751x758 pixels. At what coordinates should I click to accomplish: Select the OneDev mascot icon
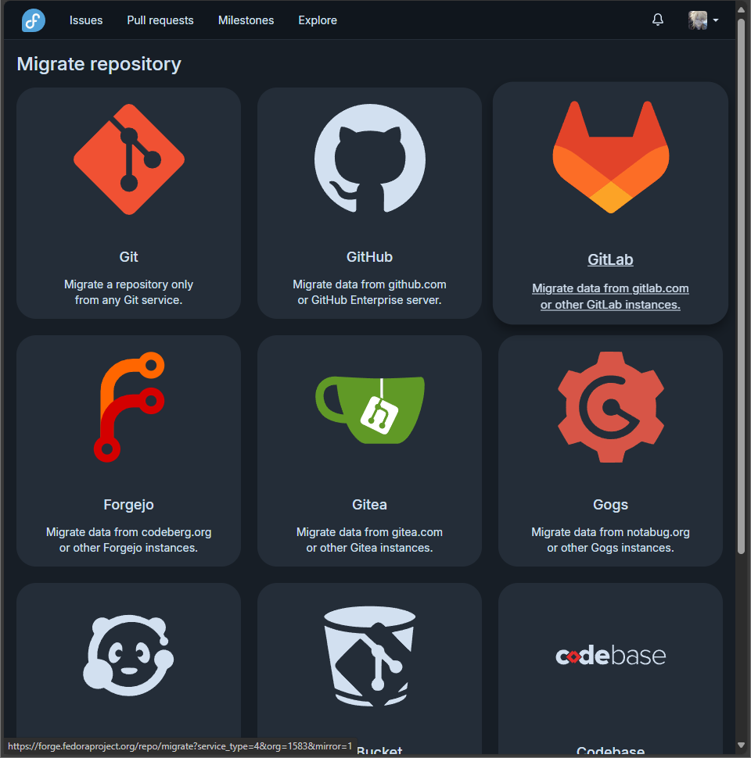click(128, 655)
